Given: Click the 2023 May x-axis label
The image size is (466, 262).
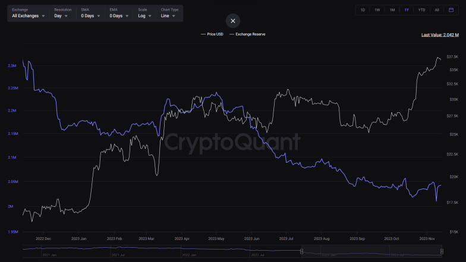Looking at the screenshot, I should pos(216,239).
